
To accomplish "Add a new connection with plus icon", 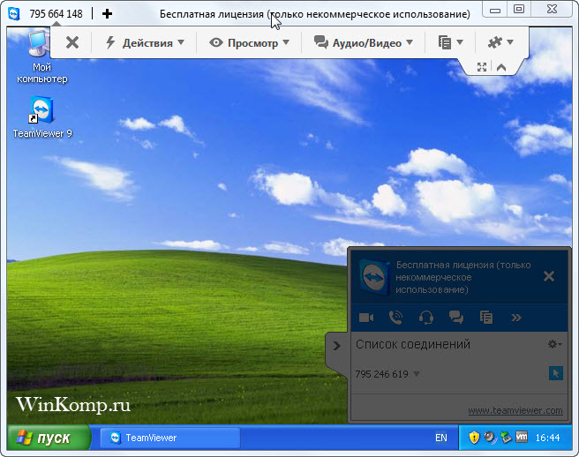I will click(107, 14).
